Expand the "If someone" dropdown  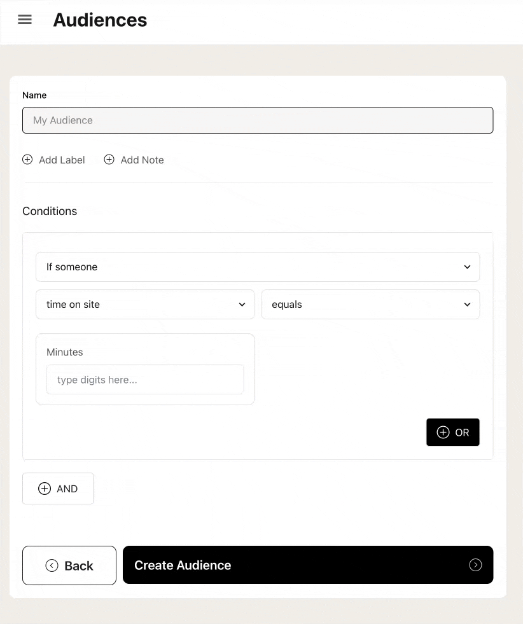click(x=257, y=267)
